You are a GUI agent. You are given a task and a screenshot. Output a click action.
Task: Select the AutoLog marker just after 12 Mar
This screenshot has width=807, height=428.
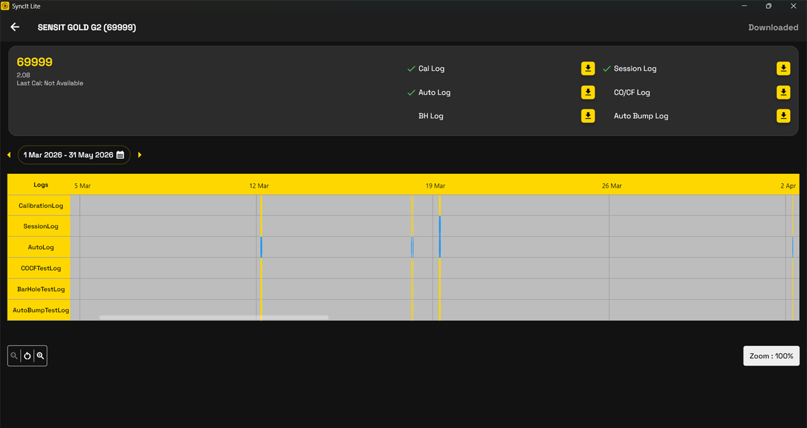pos(261,247)
